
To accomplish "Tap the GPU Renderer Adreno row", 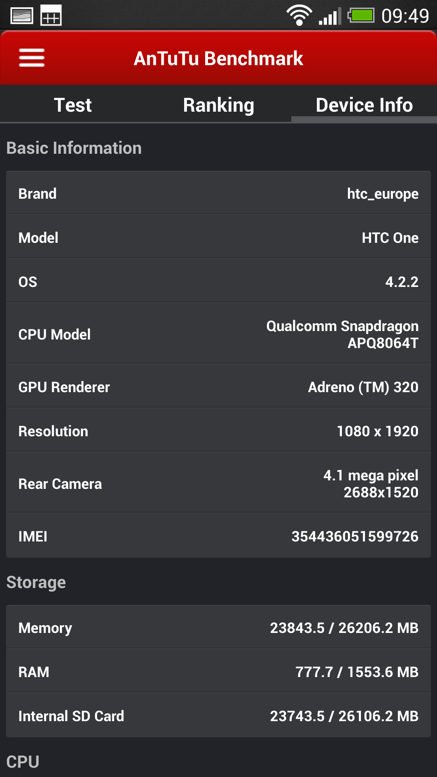I will click(x=218, y=387).
